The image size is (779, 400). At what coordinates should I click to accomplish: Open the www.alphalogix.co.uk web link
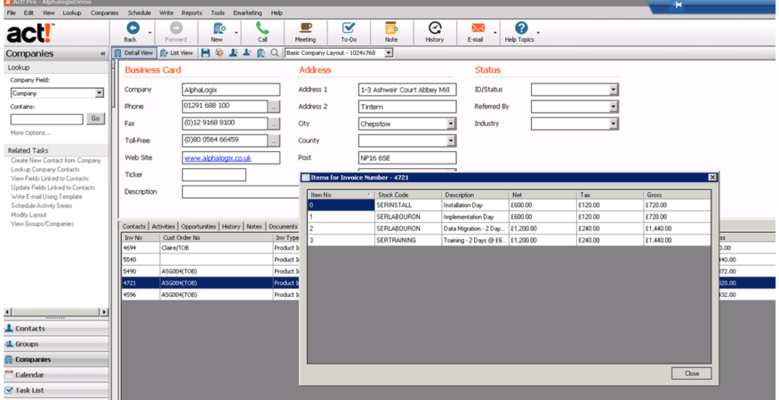pyautogui.click(x=218, y=158)
